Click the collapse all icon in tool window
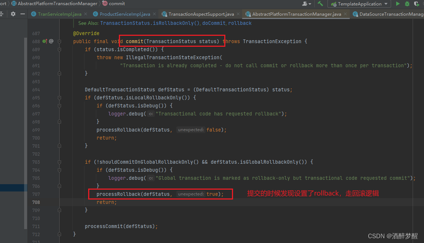The height and width of the screenshot is (243, 424). [x=1, y=14]
